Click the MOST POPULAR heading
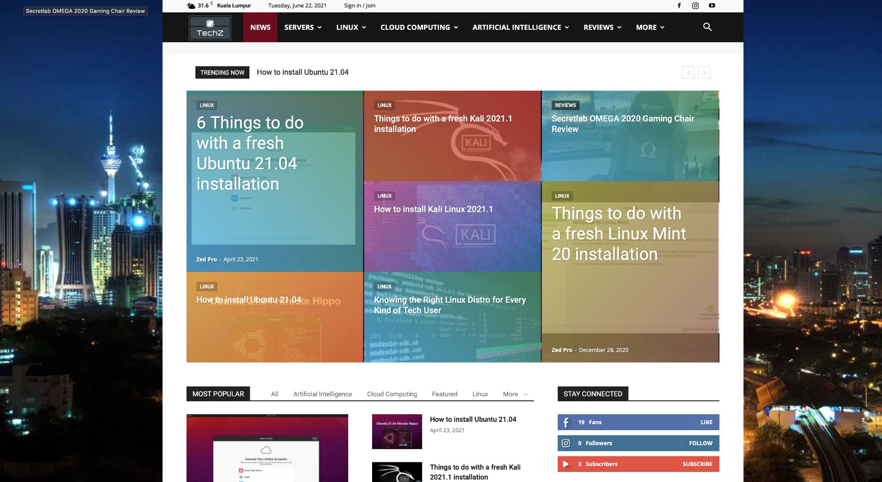Viewport: 882px width, 482px height. [x=218, y=394]
